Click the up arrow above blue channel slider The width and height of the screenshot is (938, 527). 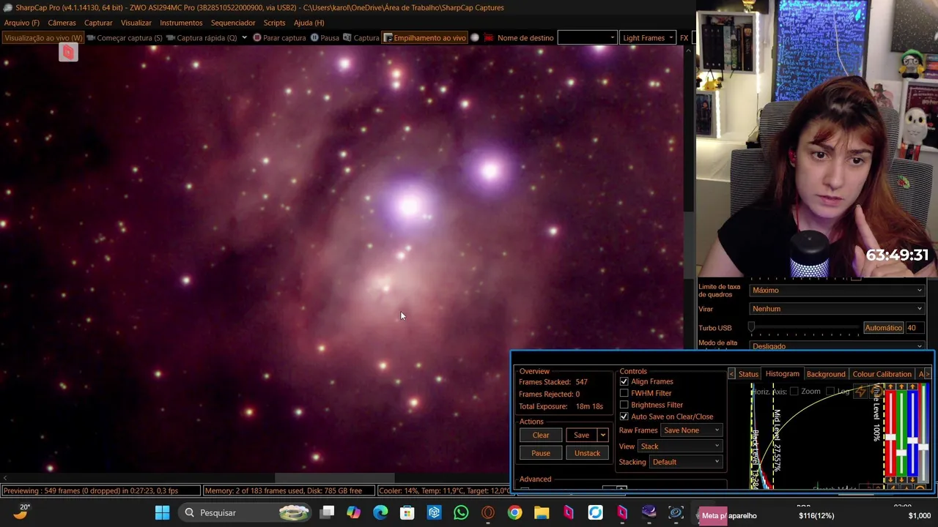(912, 386)
